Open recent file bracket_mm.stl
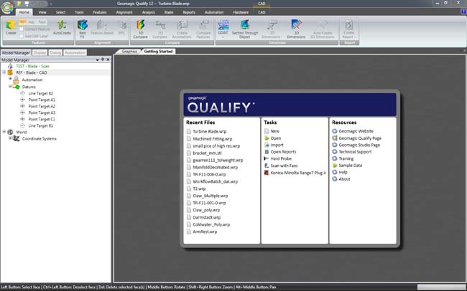 208,153
